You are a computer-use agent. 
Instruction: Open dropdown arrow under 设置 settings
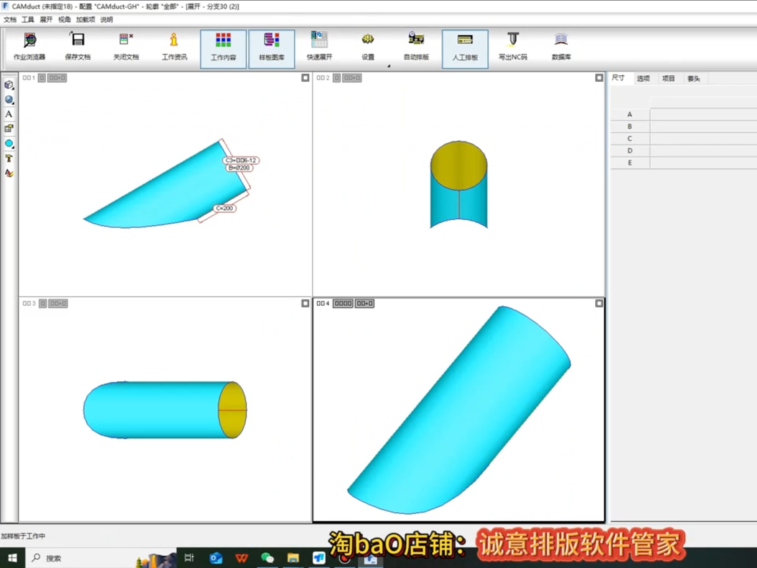click(x=388, y=66)
